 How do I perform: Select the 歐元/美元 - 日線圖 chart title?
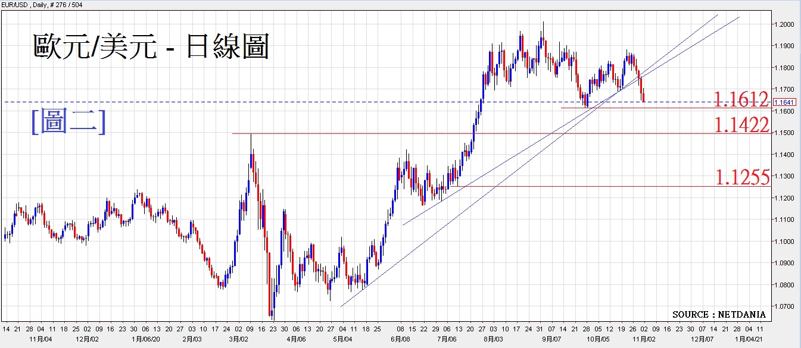151,47
